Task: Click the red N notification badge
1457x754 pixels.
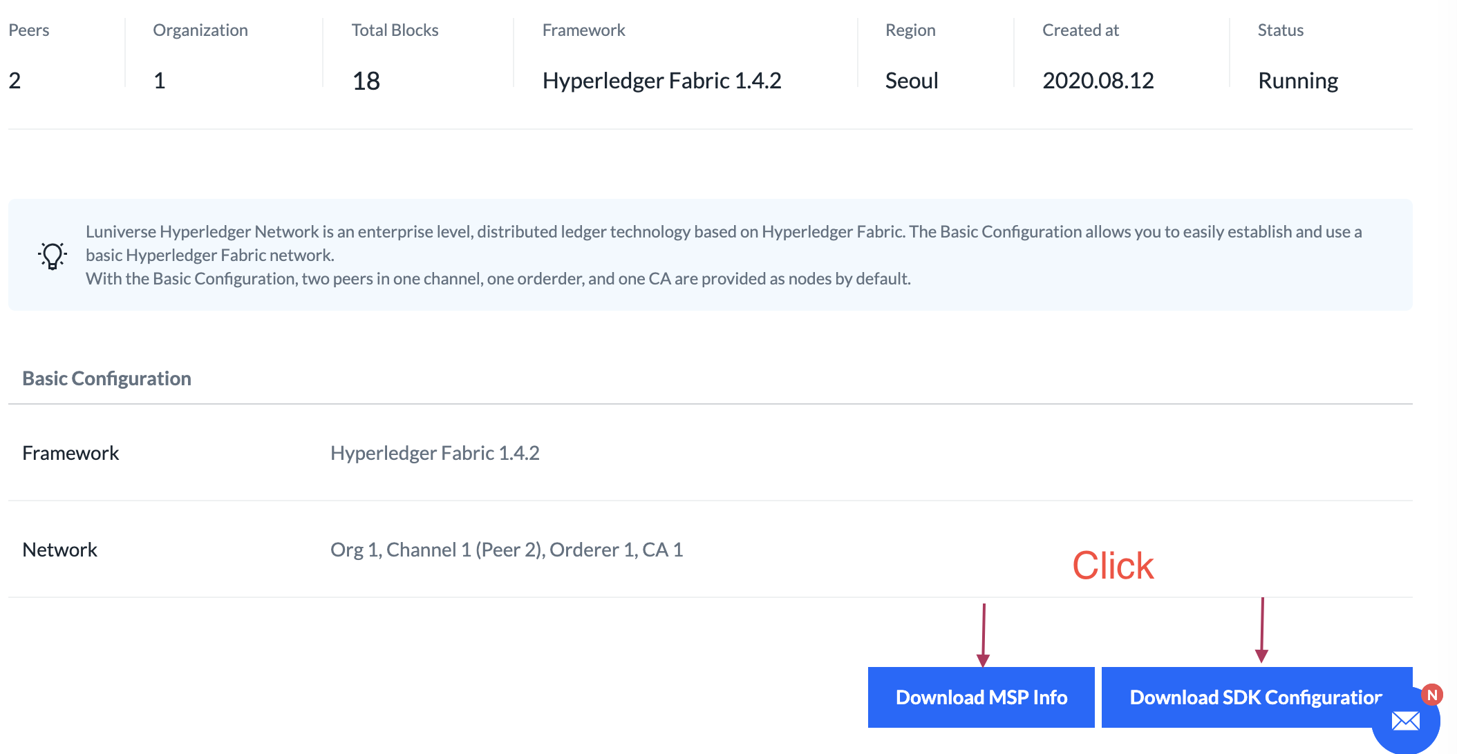Action: (1432, 695)
